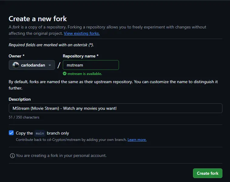Click the Repository name field containing mstream
This screenshot has height=182, width=230.
point(91,65)
